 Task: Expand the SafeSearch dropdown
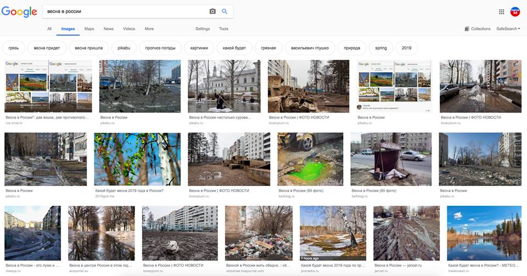508,29
